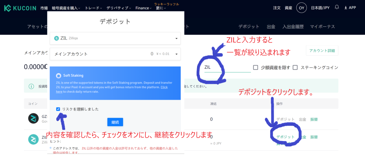Expand the メインアカウント account dropdown

point(115,54)
